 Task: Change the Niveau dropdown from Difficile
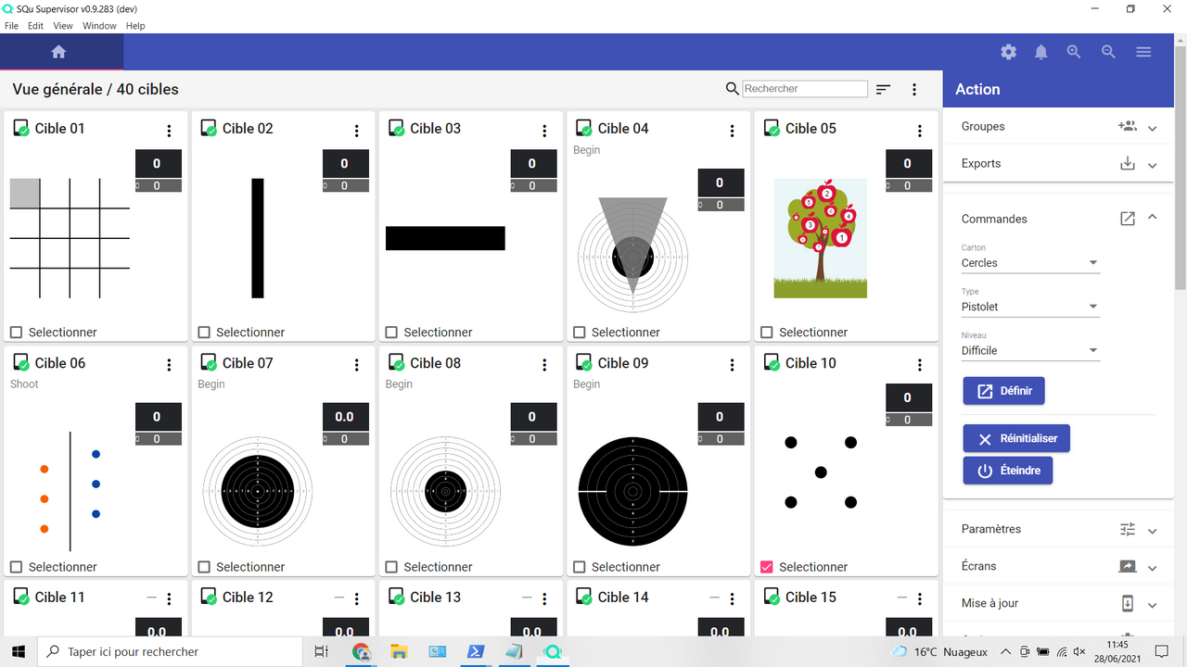[x=1029, y=350]
